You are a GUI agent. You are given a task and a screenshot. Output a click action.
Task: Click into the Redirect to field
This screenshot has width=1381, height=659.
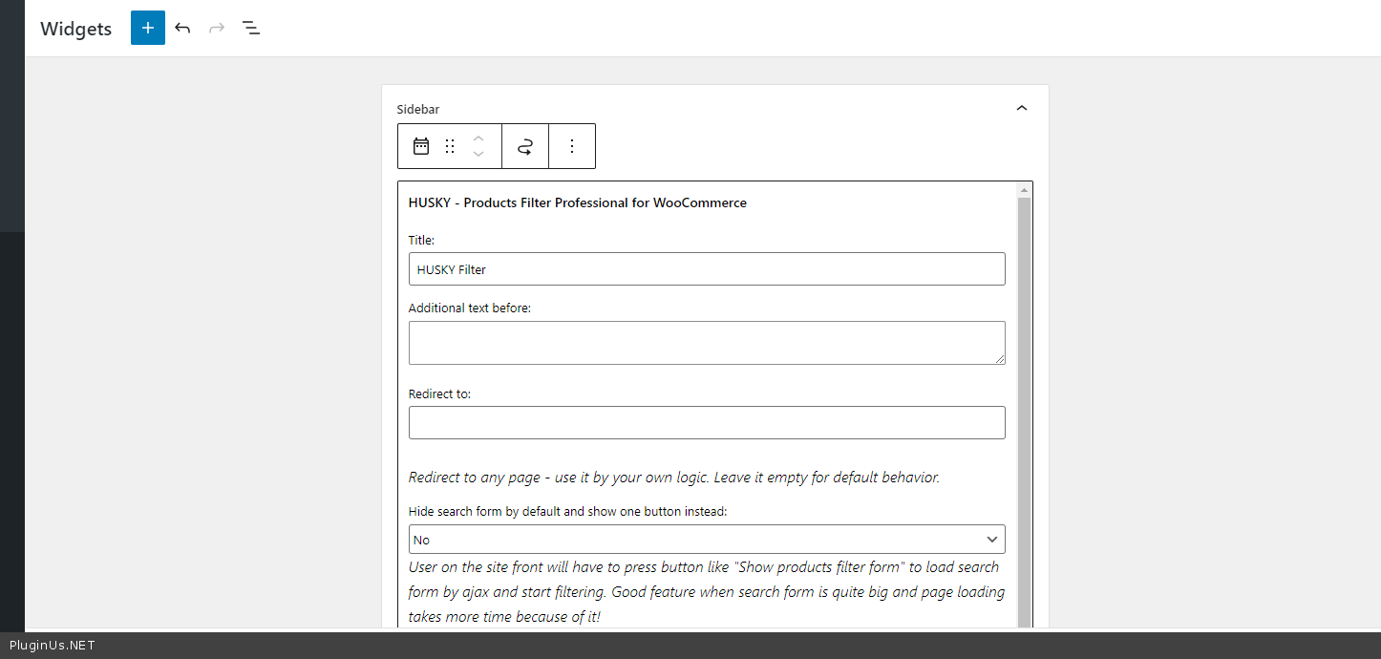coord(707,423)
